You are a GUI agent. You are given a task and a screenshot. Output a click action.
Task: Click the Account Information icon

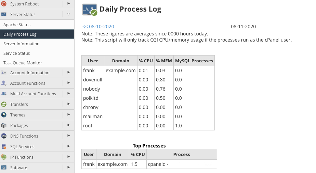click(x=4, y=73)
